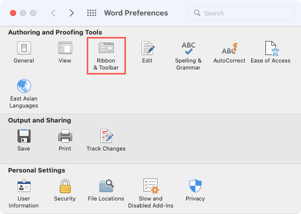Click the Show All grid button
The image size is (301, 214).
coord(91,13)
